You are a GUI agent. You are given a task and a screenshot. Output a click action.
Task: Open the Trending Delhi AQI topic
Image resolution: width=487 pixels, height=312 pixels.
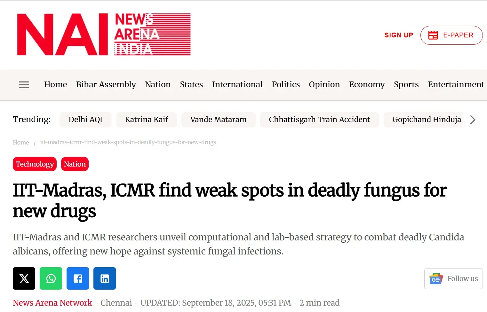pyautogui.click(x=85, y=120)
